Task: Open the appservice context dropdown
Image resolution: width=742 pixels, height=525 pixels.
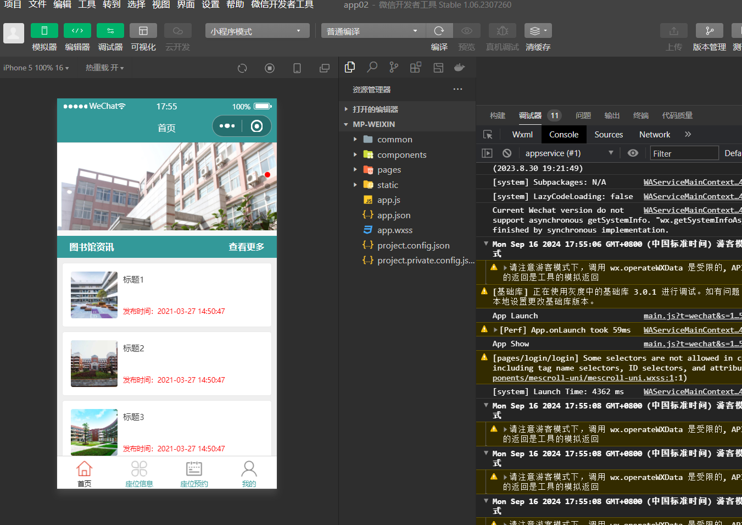Action: (568, 153)
